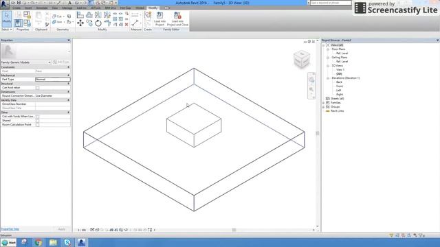The width and height of the screenshot is (440, 247).
Task: Open the Insert ribbon tab
Action: coord(28,8)
